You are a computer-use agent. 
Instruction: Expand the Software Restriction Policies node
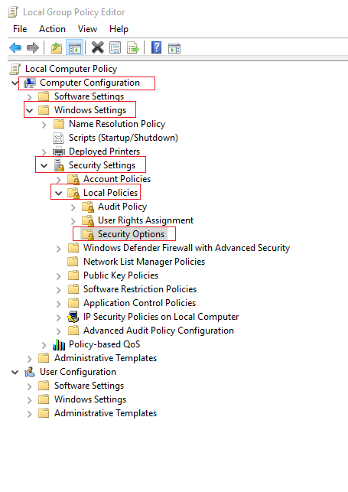[x=59, y=290]
